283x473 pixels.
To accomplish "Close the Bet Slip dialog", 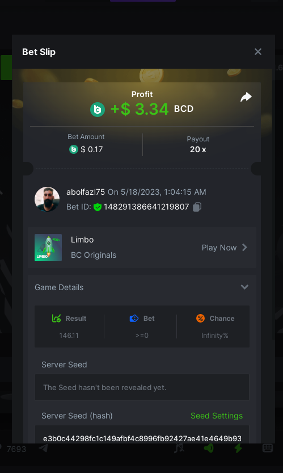I will (258, 52).
